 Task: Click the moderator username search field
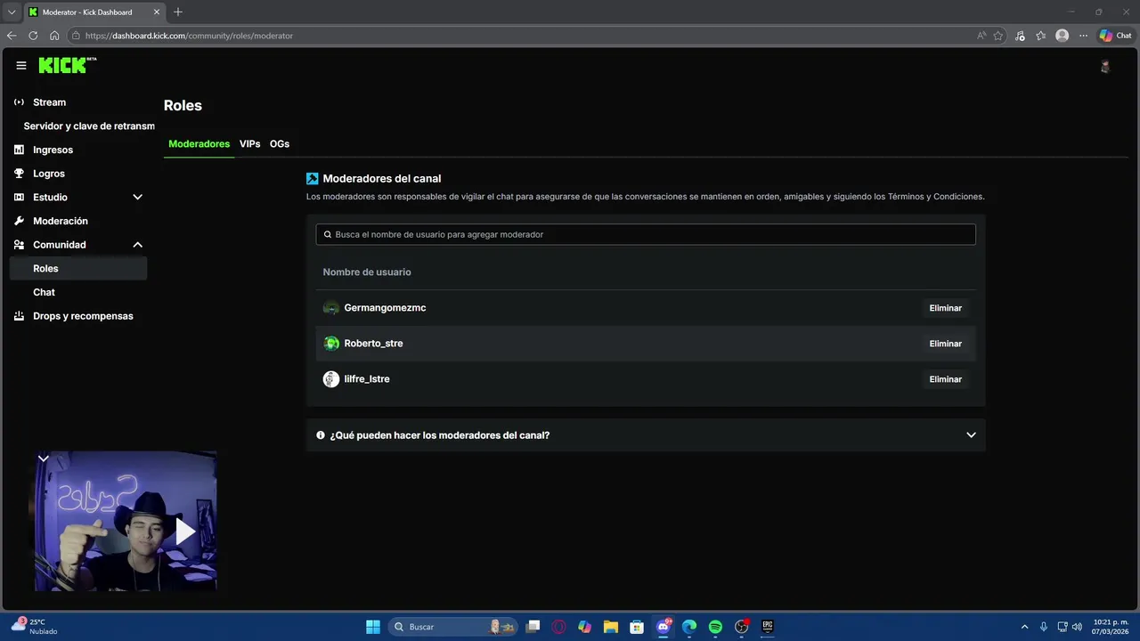[646, 234]
